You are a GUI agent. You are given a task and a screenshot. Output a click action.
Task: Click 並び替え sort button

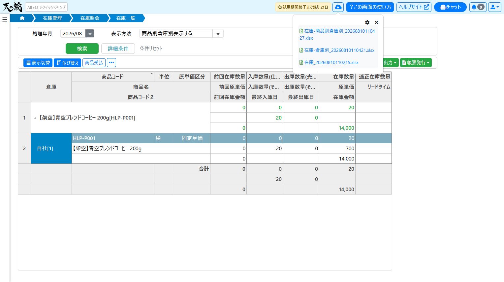tap(67, 62)
